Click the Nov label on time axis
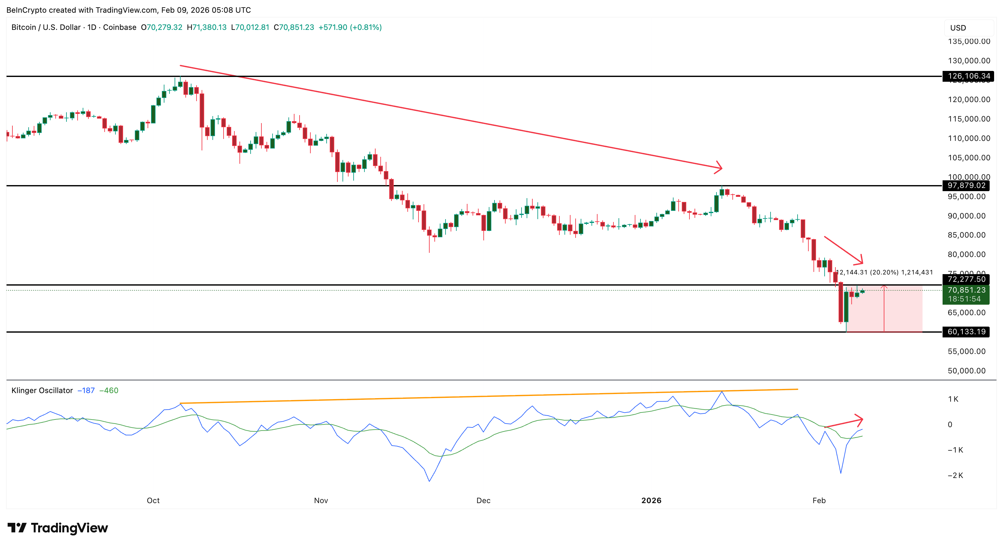Image resolution: width=1003 pixels, height=547 pixels. coord(321,501)
